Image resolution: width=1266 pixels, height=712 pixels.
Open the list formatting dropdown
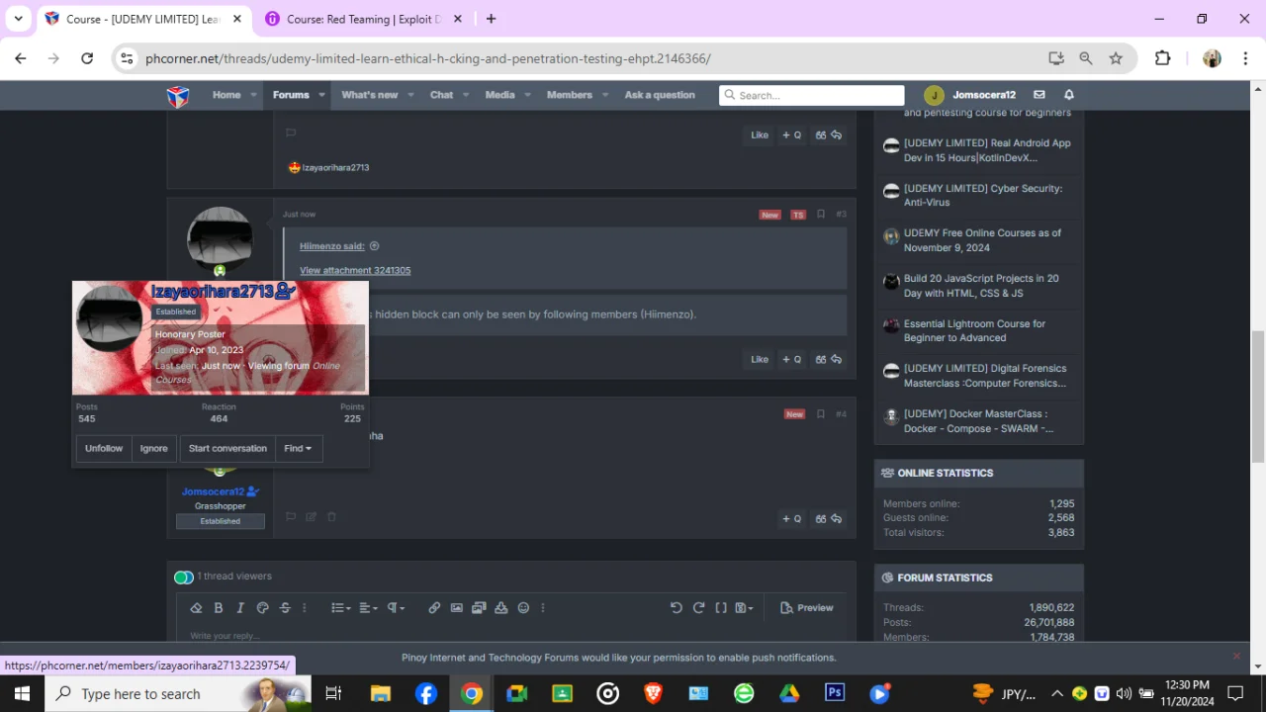tap(341, 608)
